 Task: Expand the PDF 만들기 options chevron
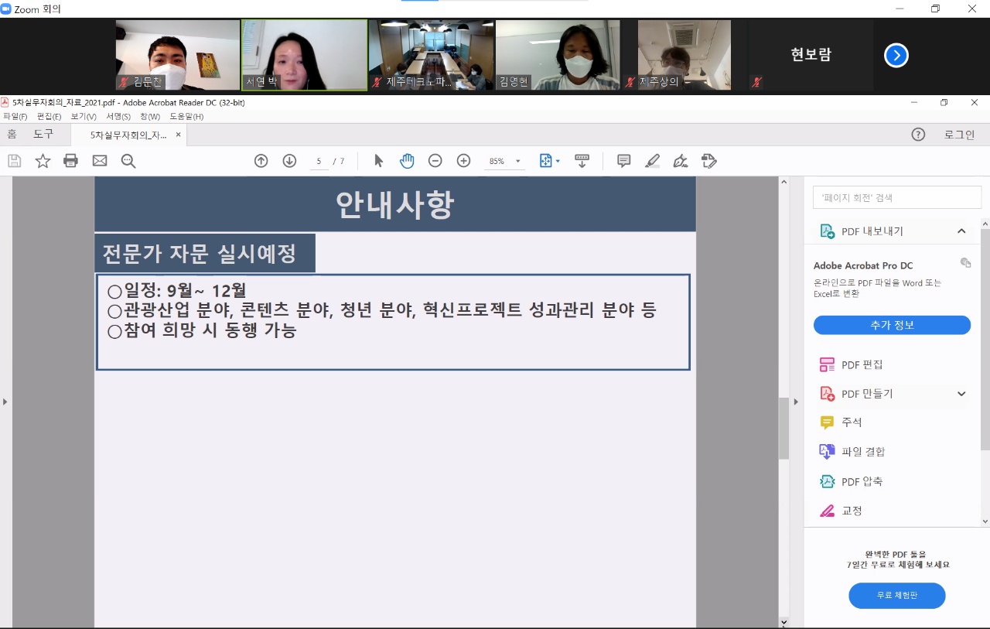(x=961, y=394)
